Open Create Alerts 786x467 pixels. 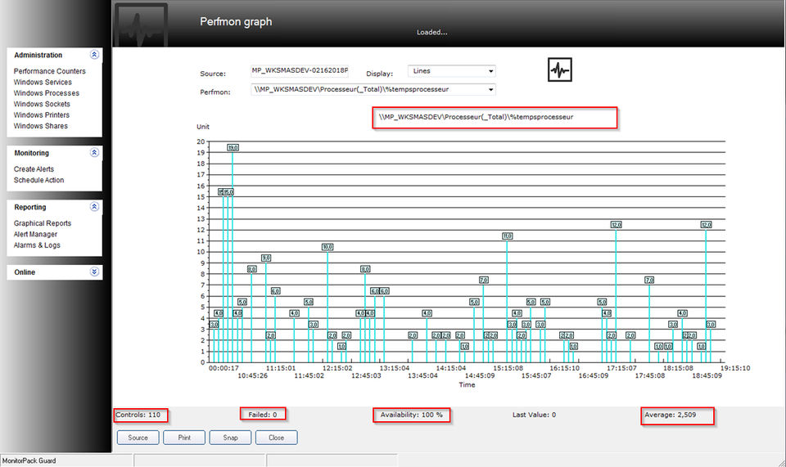pos(34,169)
